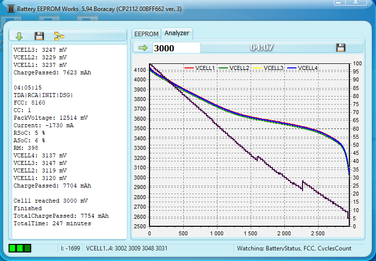Click the current reading I: -1699
This screenshot has height=261, width=376.
pos(70,248)
